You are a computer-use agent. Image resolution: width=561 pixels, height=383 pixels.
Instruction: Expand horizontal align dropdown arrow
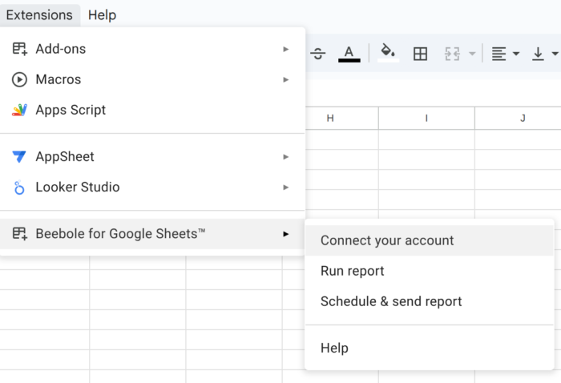(x=516, y=54)
